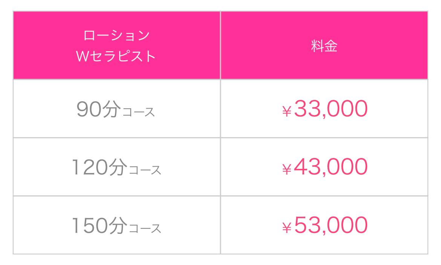This screenshot has width=441, height=265.
Task: Select the ¥33,000 price
Action: 325,109
